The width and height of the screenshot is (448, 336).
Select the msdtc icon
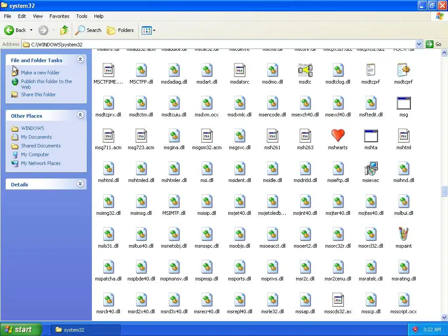click(x=305, y=70)
